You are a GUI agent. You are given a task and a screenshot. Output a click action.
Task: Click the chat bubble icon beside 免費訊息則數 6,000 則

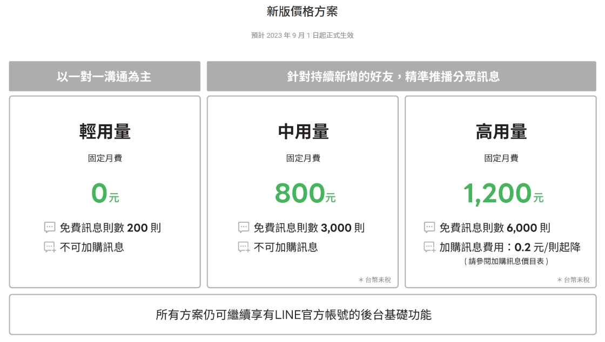click(429, 228)
